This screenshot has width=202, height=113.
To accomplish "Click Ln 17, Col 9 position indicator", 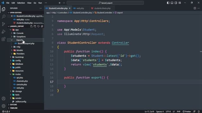I will click(149, 111).
